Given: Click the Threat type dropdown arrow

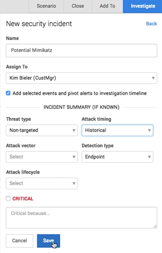Looking at the screenshot, I should coord(74,130).
